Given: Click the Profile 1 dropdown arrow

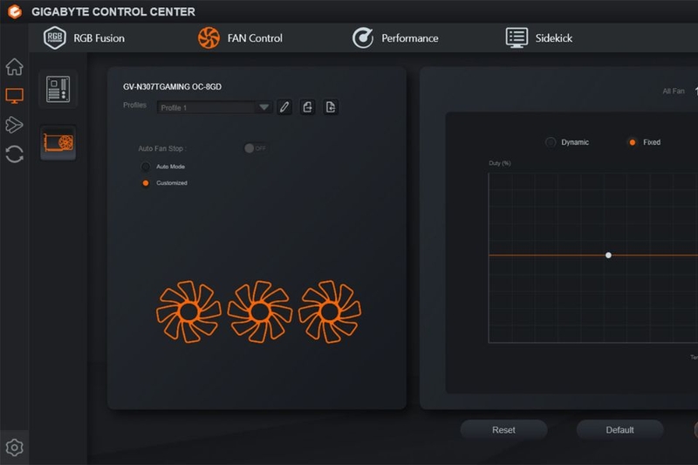Looking at the screenshot, I should [264, 107].
